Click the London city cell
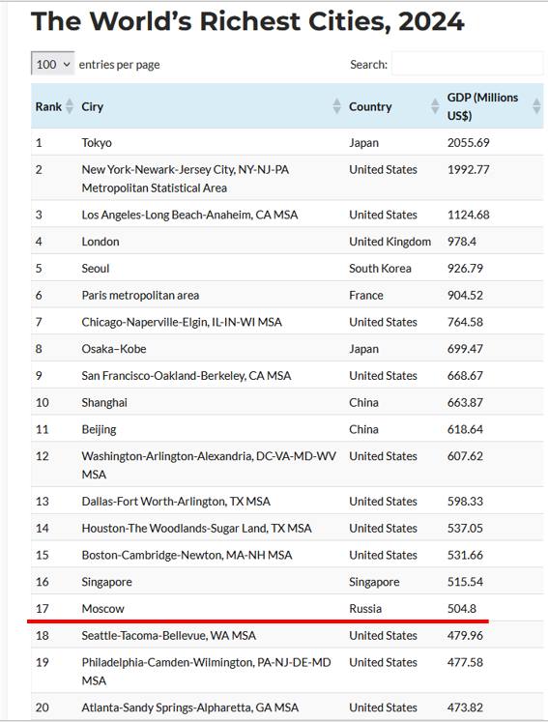The image size is (548, 722). pyautogui.click(x=101, y=242)
